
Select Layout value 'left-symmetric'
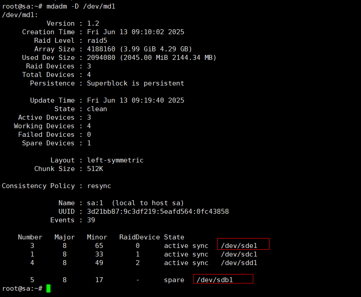pyautogui.click(x=115, y=160)
